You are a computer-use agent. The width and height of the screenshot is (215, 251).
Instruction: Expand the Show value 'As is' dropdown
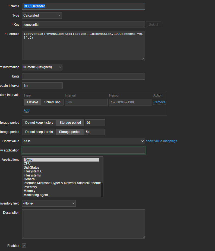(x=83, y=141)
